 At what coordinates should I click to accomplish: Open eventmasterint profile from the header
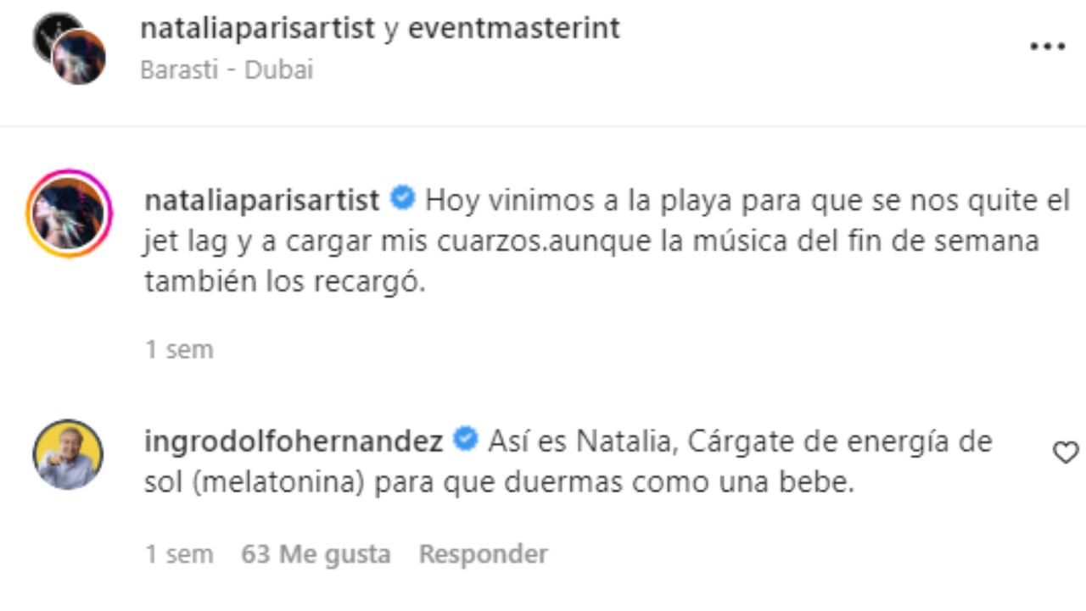click(x=514, y=29)
